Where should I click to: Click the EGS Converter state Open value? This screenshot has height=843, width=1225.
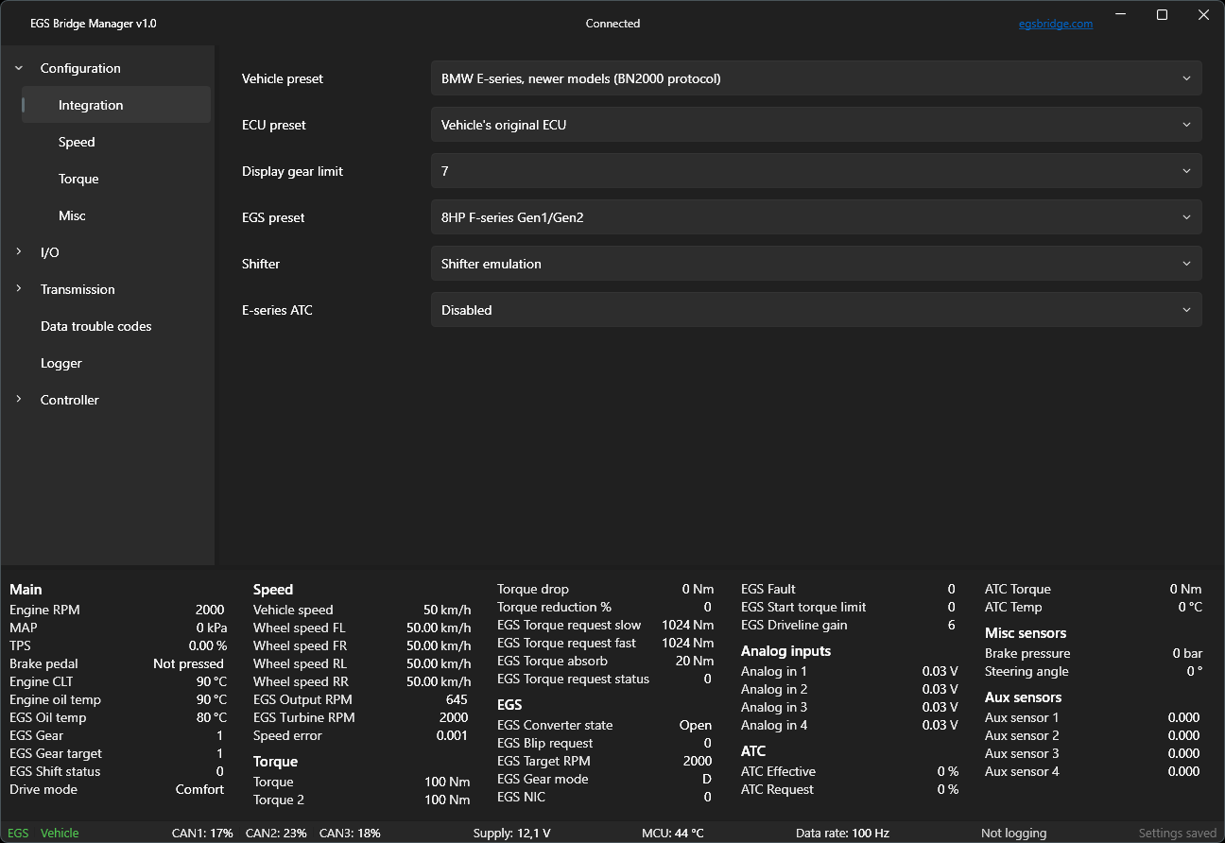tap(696, 725)
